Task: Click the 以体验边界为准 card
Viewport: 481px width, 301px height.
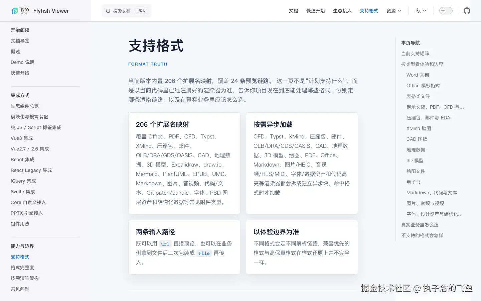Action: coord(302,247)
